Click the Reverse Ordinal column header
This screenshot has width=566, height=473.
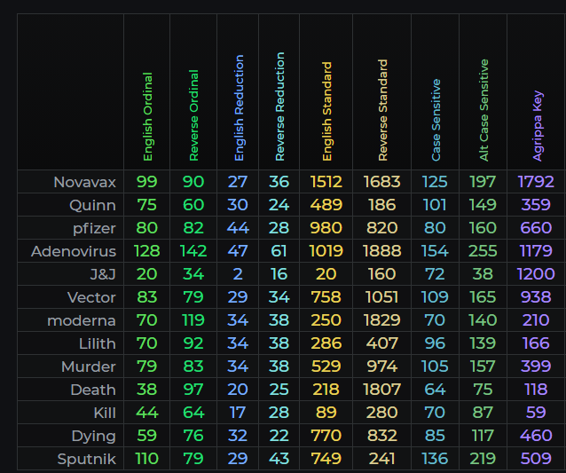(193, 115)
